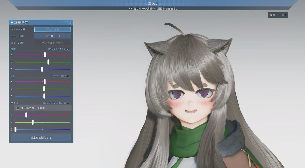Click the アタッチ位置 label
The image size is (305, 168).
click(x=18, y=29)
